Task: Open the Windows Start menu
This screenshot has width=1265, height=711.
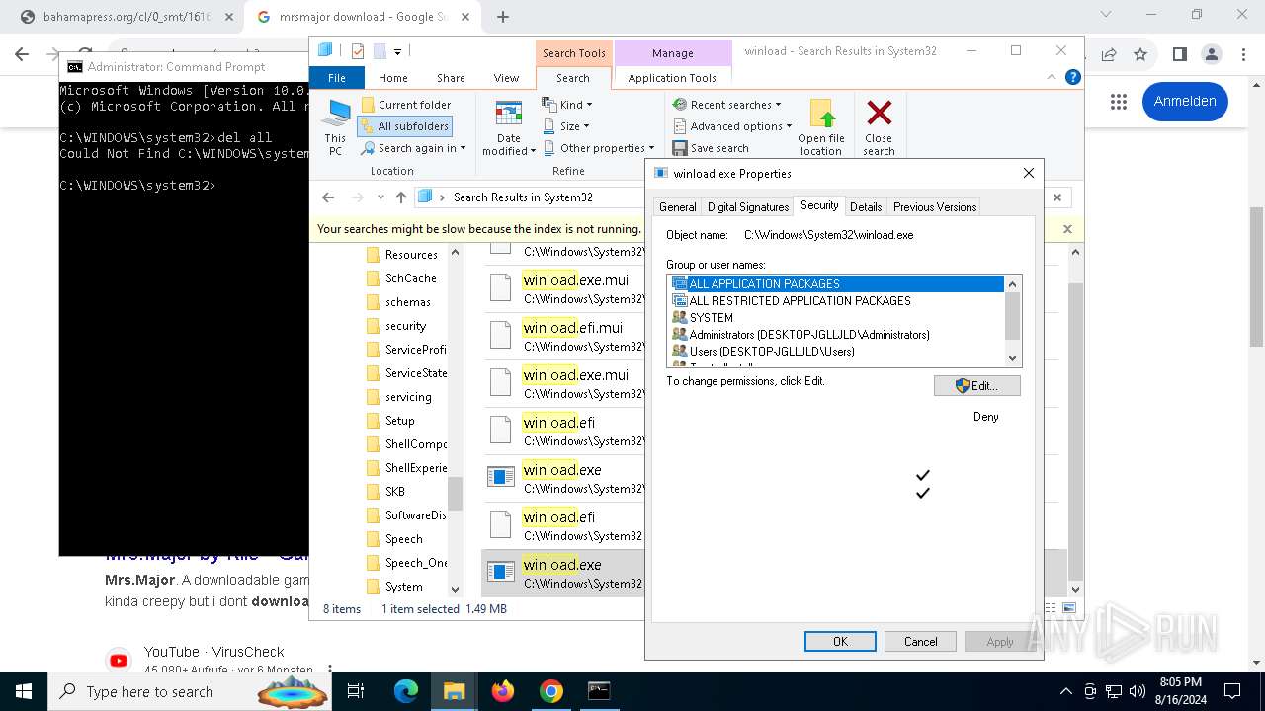Action: coord(23,691)
